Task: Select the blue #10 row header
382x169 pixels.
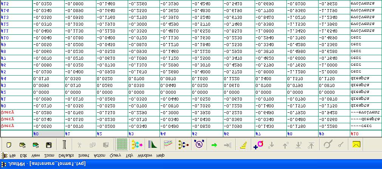Action: [x=16, y=38]
